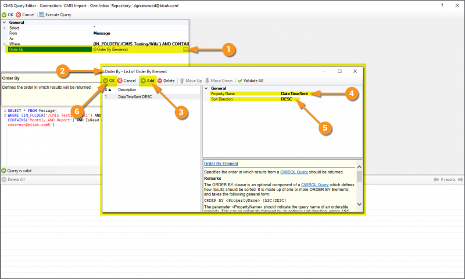The width and height of the screenshot is (465, 279).
Task: Collapse the General group in the Order By dialog
Action: point(206,88)
